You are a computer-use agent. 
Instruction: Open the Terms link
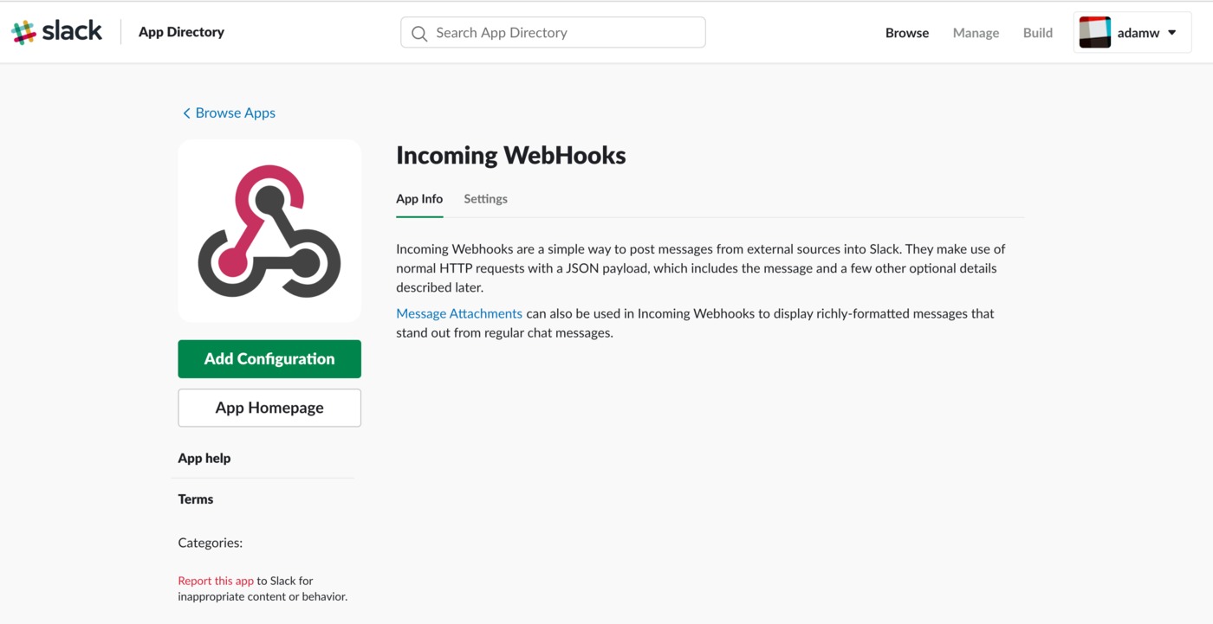(196, 499)
